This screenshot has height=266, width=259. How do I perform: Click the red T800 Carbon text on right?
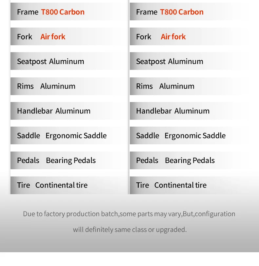tap(182, 12)
